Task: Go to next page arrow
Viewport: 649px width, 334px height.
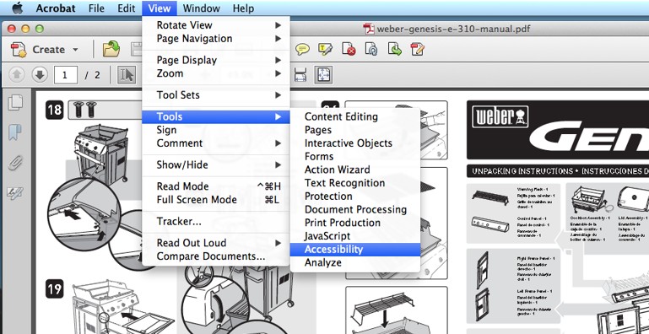Action: tap(40, 75)
